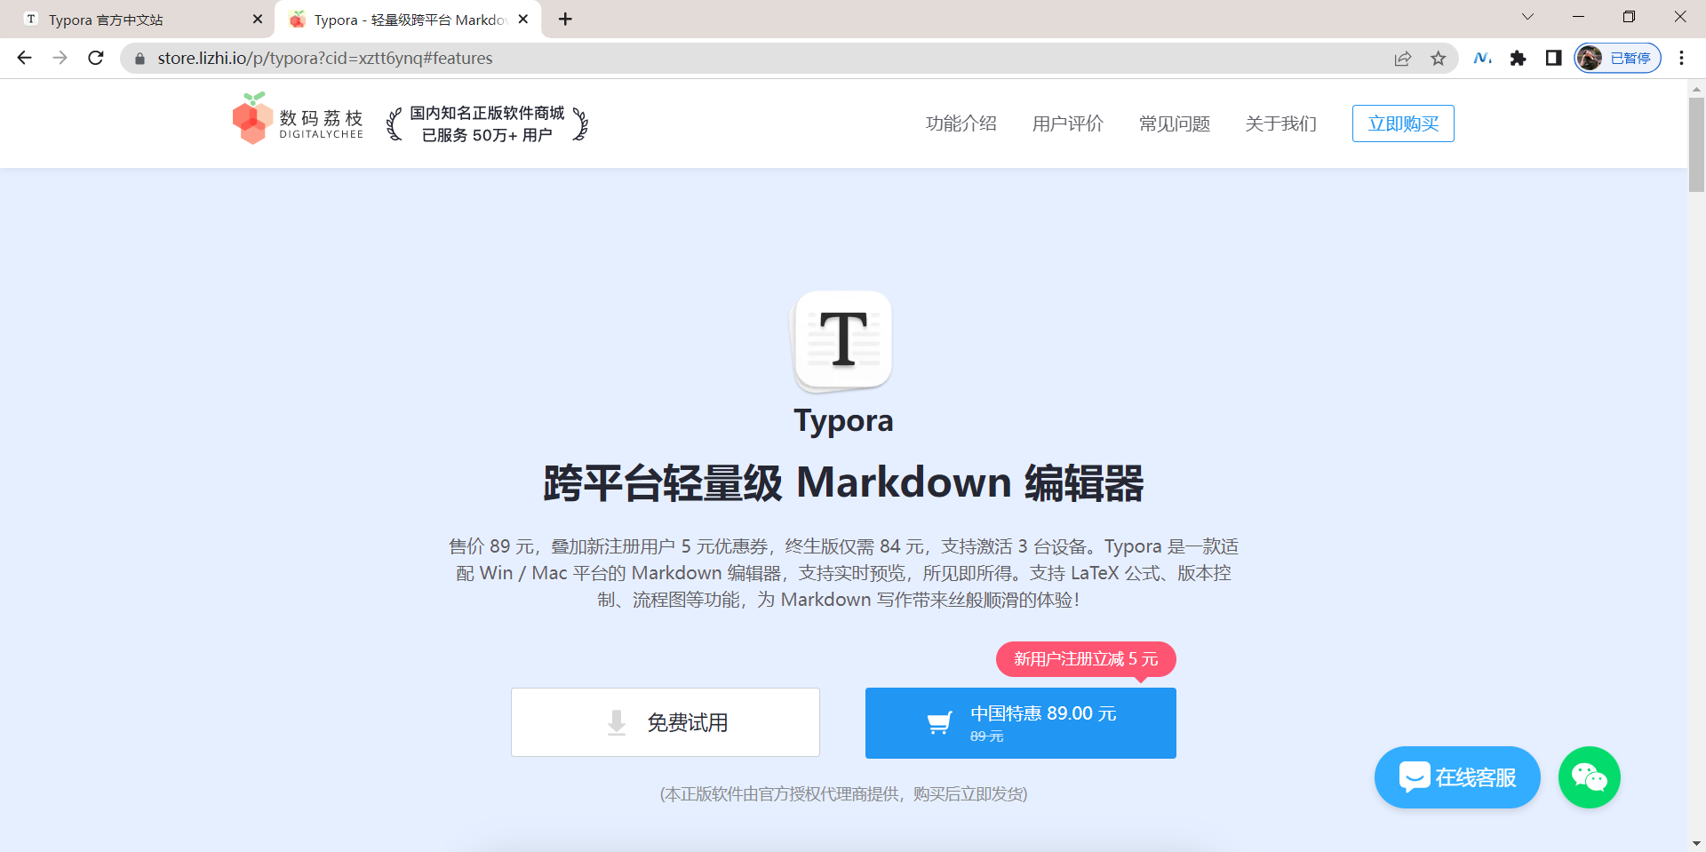Close the active Typora store tab
The width and height of the screenshot is (1706, 852).
coord(523,19)
